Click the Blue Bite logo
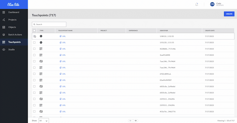Image resolution: width=237 pixels, height=123 pixels. 13,4
